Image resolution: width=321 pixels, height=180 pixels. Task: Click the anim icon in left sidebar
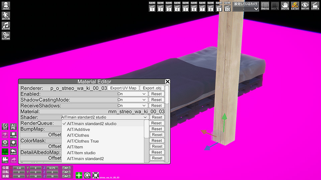(x=6, y=16)
